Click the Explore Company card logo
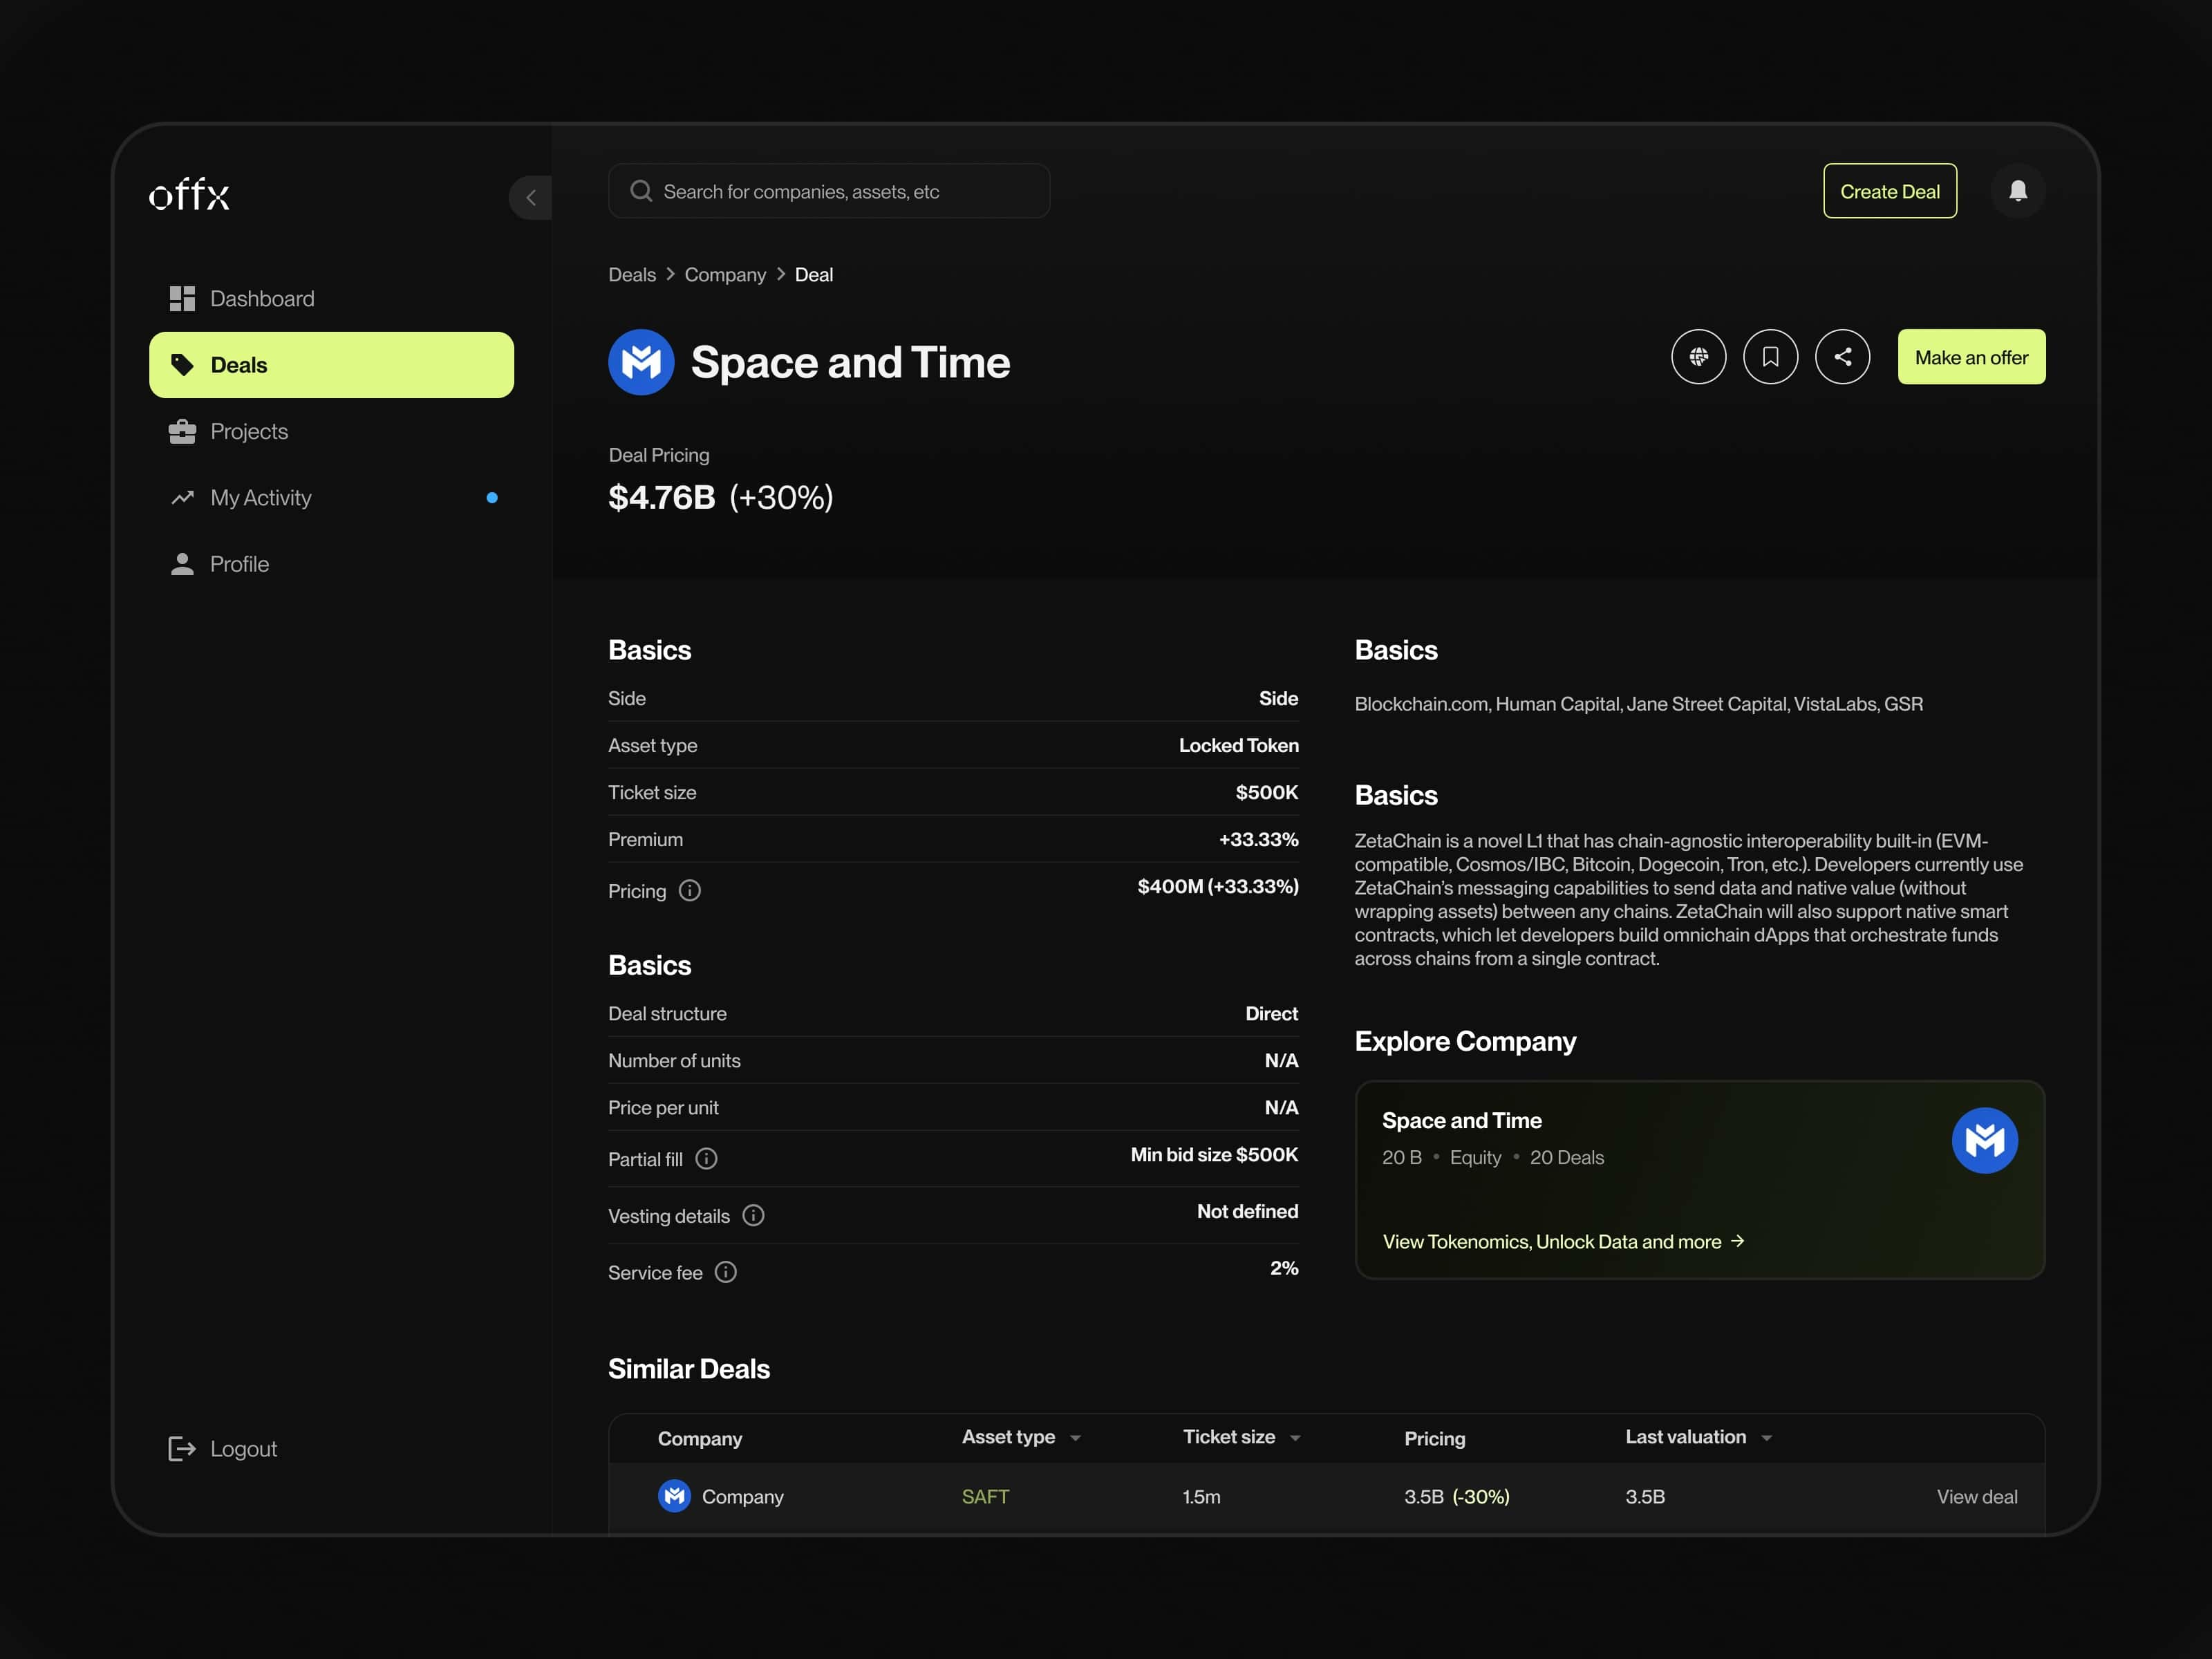Viewport: 2212px width, 1659px height. (x=1985, y=1140)
